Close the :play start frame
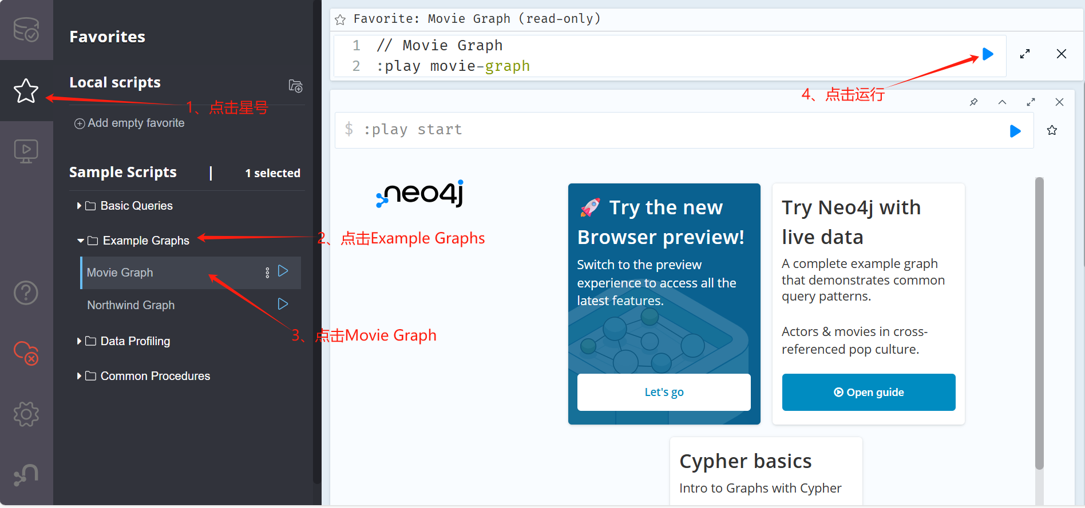 point(1059,102)
